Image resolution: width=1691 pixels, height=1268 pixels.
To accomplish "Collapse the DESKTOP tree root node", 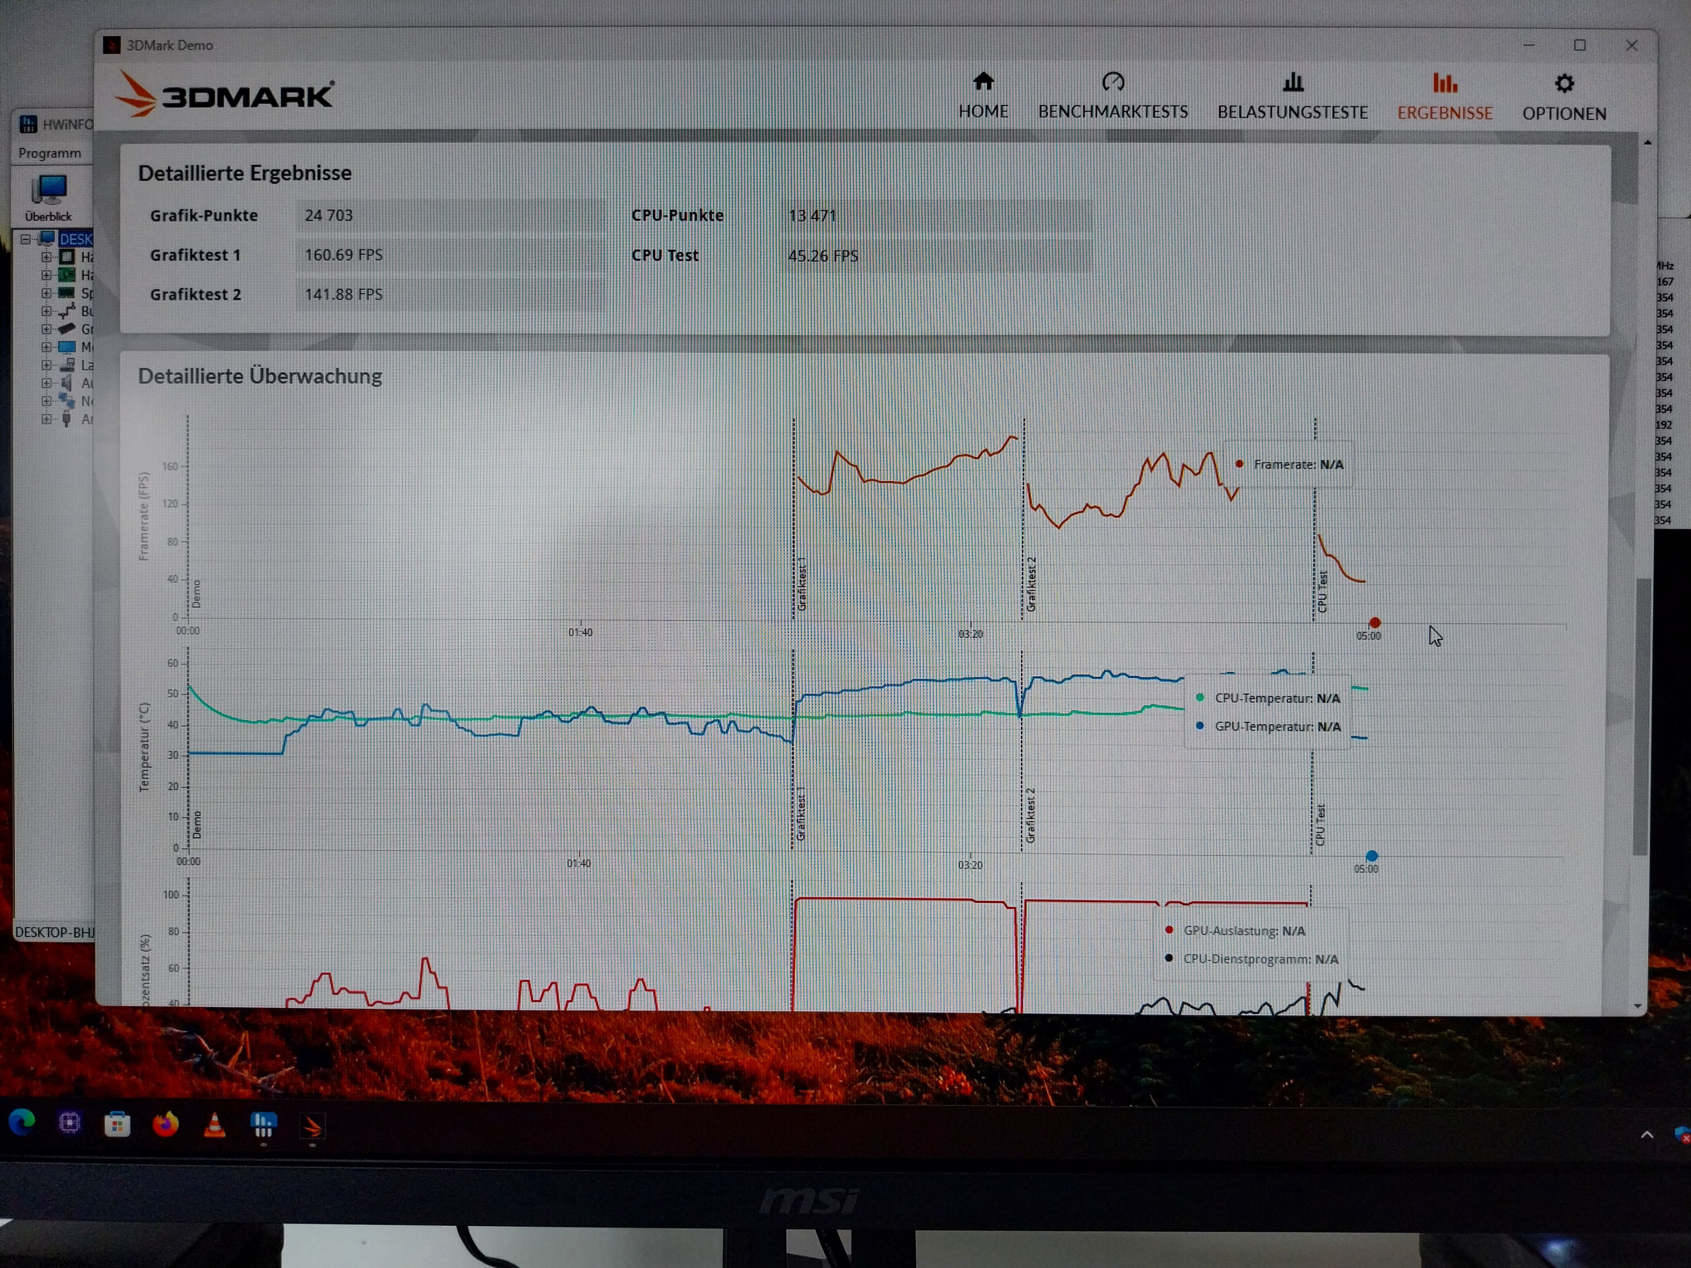I will (x=25, y=239).
